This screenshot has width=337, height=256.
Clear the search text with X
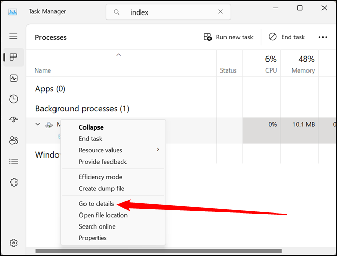(x=220, y=12)
